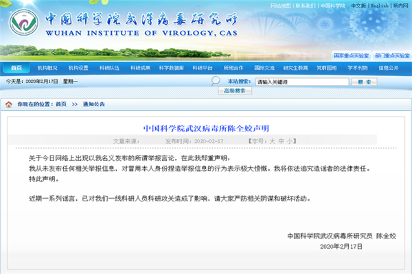
Task: Open 信息公开 in the navigation bar
Action: (388, 68)
